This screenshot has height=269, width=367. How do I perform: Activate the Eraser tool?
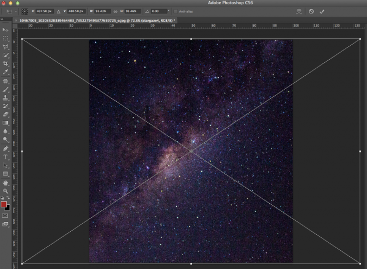coord(6,114)
